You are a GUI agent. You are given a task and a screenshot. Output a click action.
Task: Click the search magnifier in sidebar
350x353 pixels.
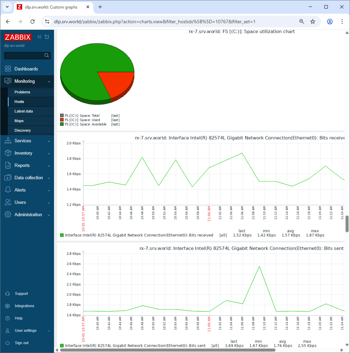point(46,55)
